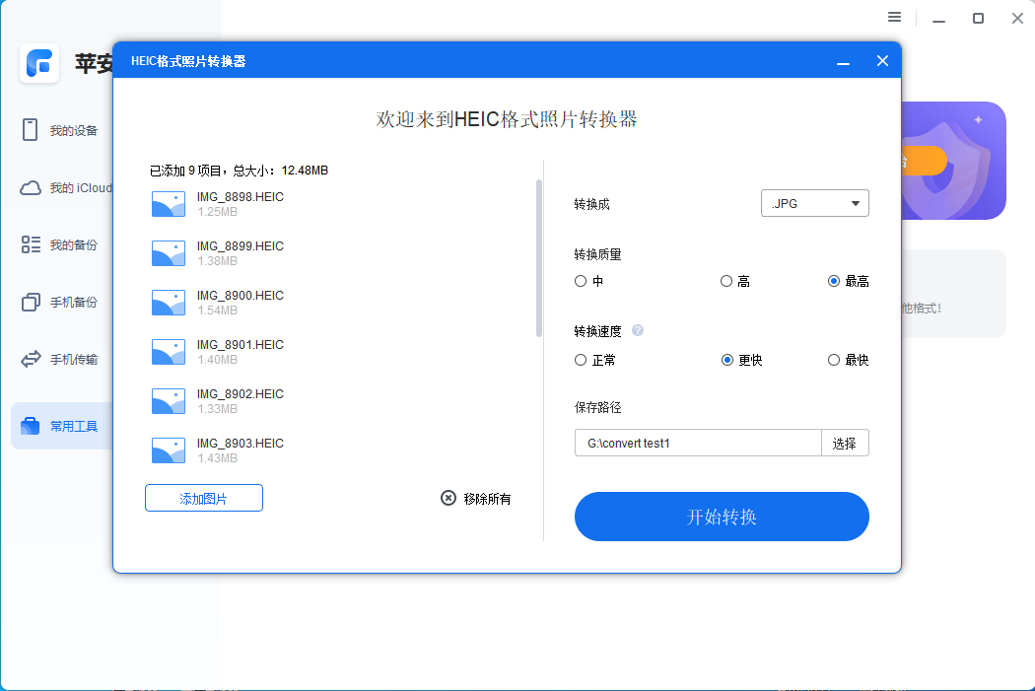Click the 移除所有 circular X icon
The height and width of the screenshot is (691, 1035).
(448, 498)
